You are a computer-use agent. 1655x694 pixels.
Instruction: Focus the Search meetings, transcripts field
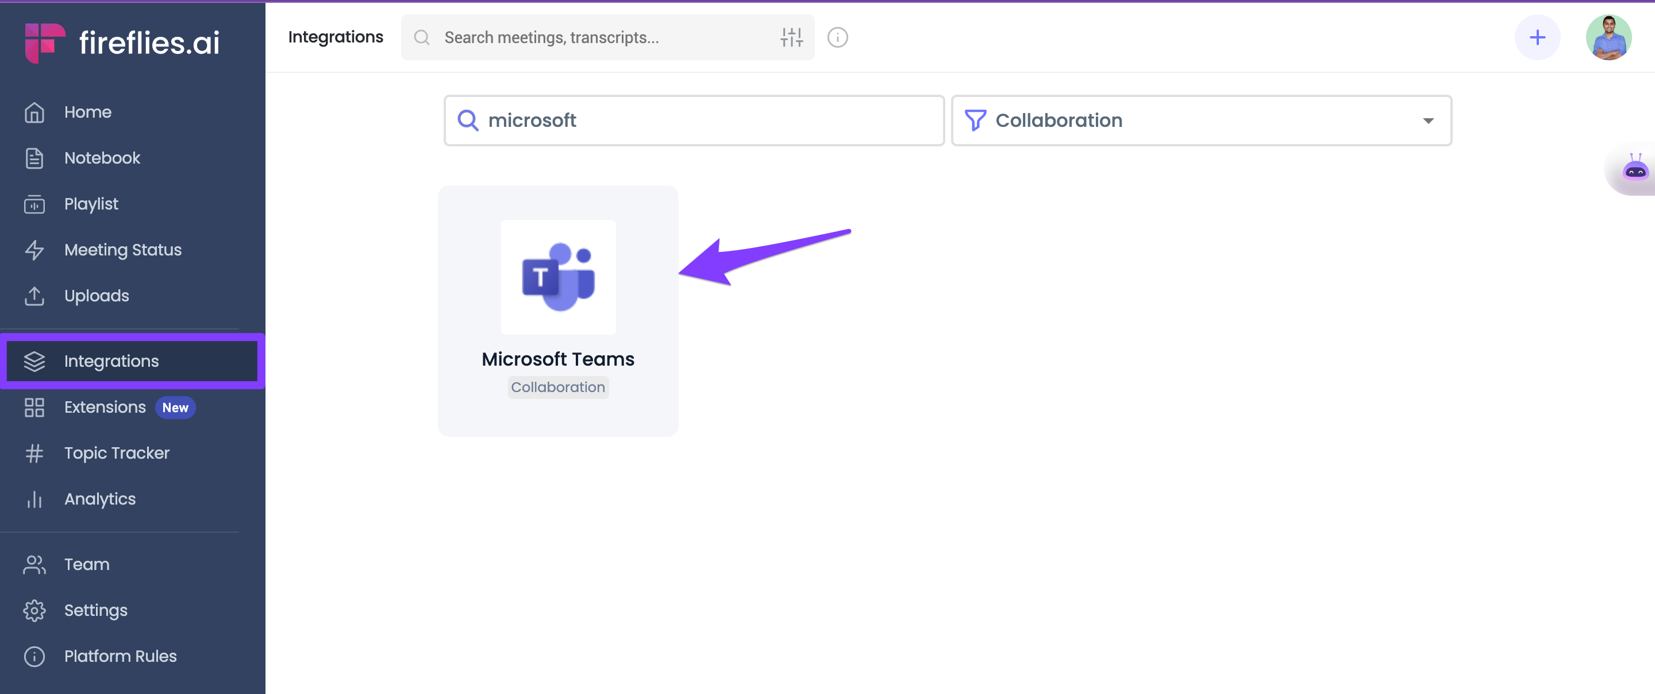[608, 37]
